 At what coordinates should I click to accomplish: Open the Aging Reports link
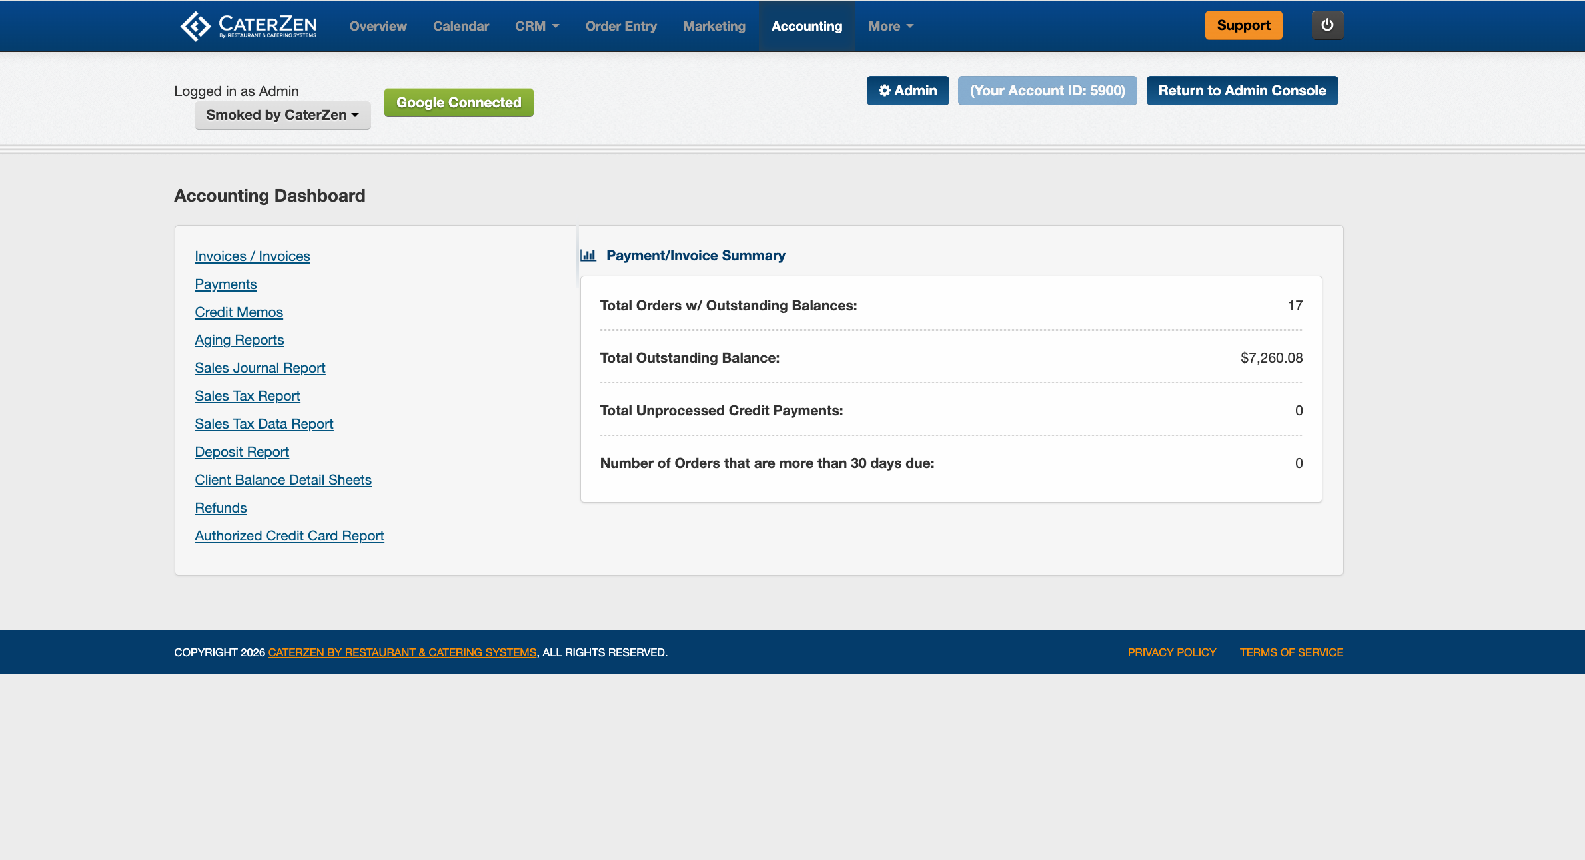239,340
